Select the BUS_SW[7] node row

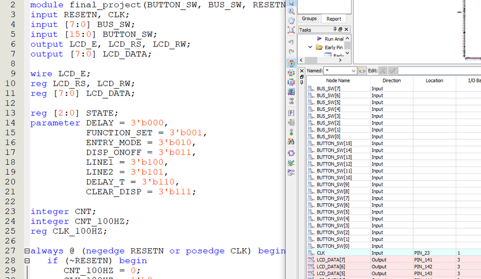tap(394, 89)
